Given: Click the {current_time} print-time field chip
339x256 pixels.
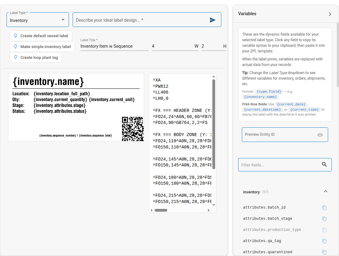Looking at the screenshot, I should tap(305, 110).
